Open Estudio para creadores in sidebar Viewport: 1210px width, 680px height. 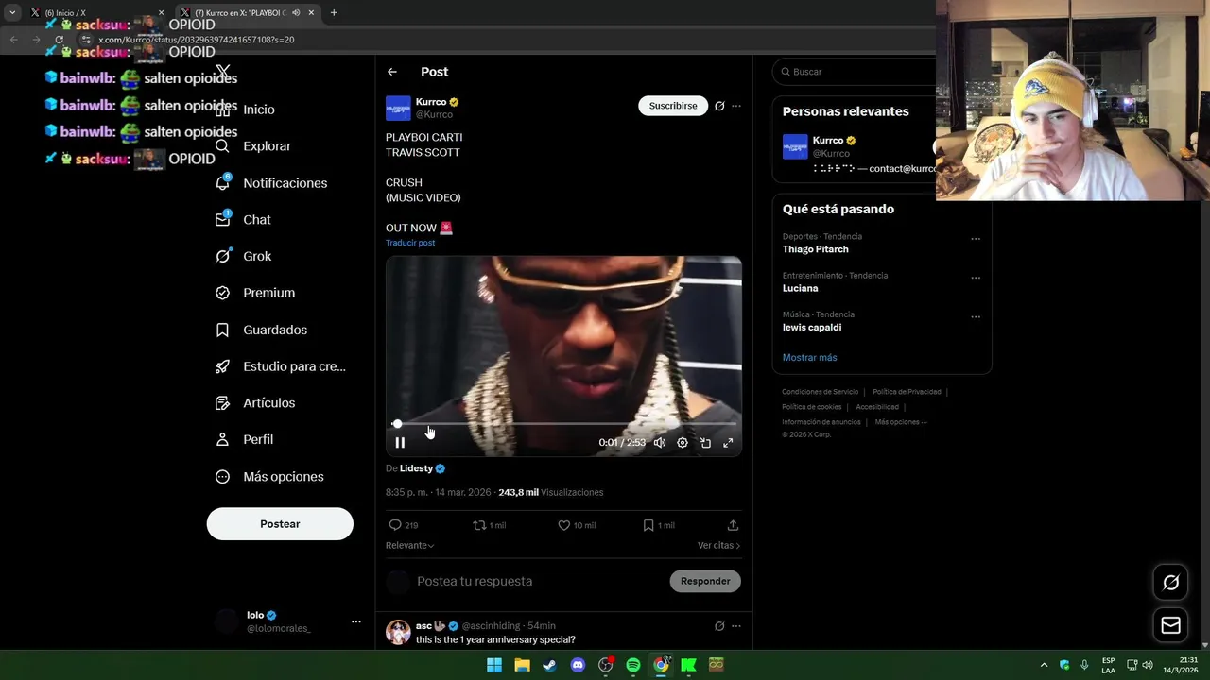tap(281, 366)
